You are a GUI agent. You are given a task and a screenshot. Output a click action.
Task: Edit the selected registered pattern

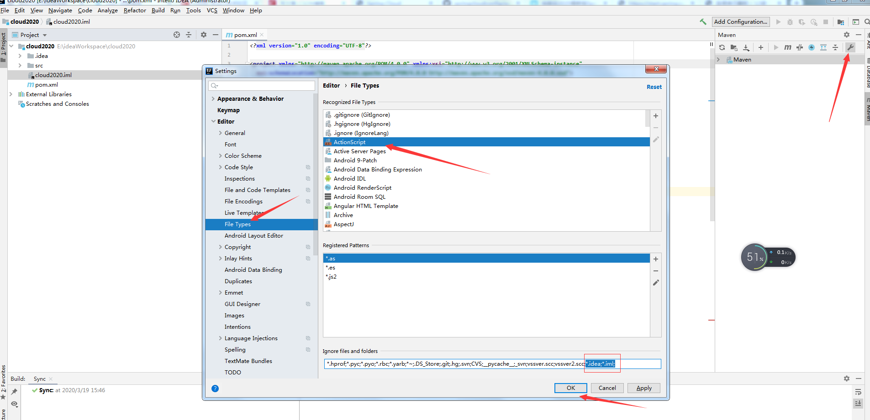656,283
